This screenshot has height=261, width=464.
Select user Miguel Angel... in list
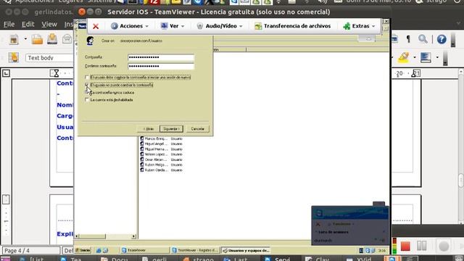(x=156, y=144)
